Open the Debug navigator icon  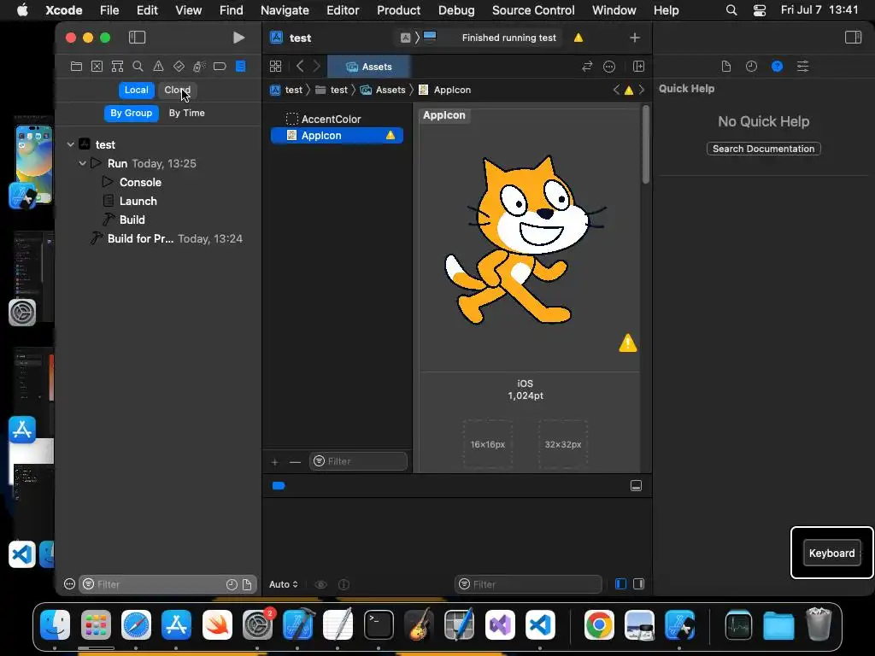(199, 67)
